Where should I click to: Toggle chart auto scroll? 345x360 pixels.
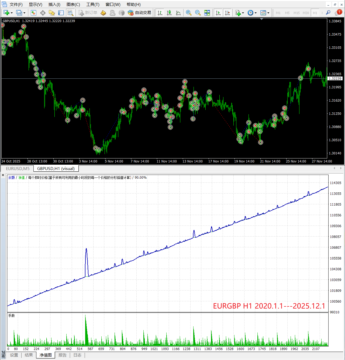pos(218,13)
